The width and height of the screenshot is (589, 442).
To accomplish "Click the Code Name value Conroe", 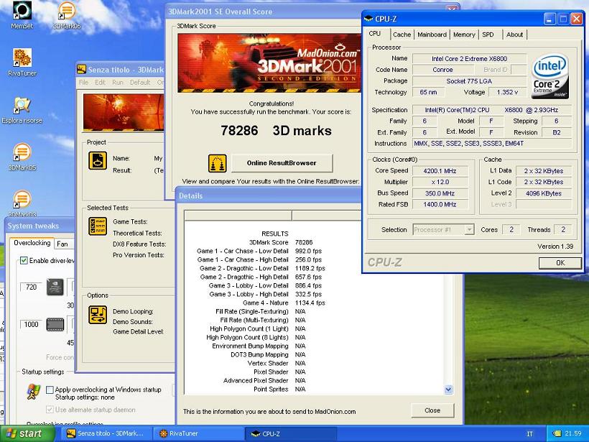I will point(442,70).
